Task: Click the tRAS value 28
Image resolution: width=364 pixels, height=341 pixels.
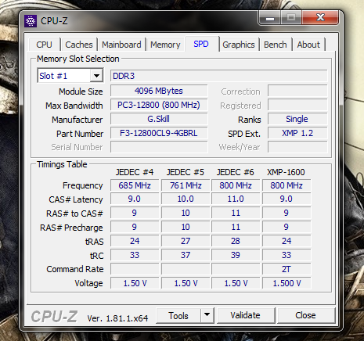Action: 236,241
